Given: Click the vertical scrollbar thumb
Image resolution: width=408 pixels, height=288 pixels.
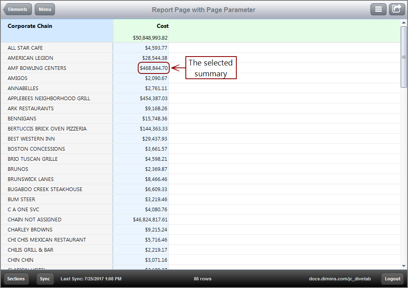Looking at the screenshot, I should (x=404, y=57).
